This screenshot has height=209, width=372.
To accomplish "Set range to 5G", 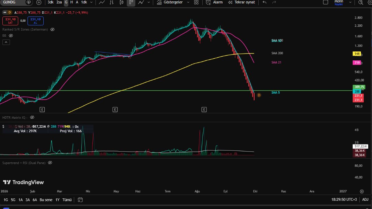I will 13,200.
